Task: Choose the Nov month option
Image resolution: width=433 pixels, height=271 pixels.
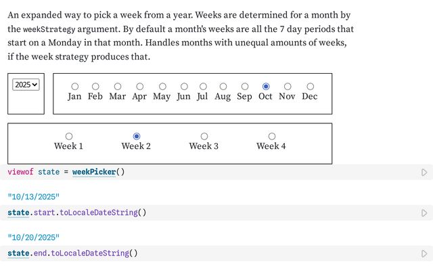Action: [288, 87]
